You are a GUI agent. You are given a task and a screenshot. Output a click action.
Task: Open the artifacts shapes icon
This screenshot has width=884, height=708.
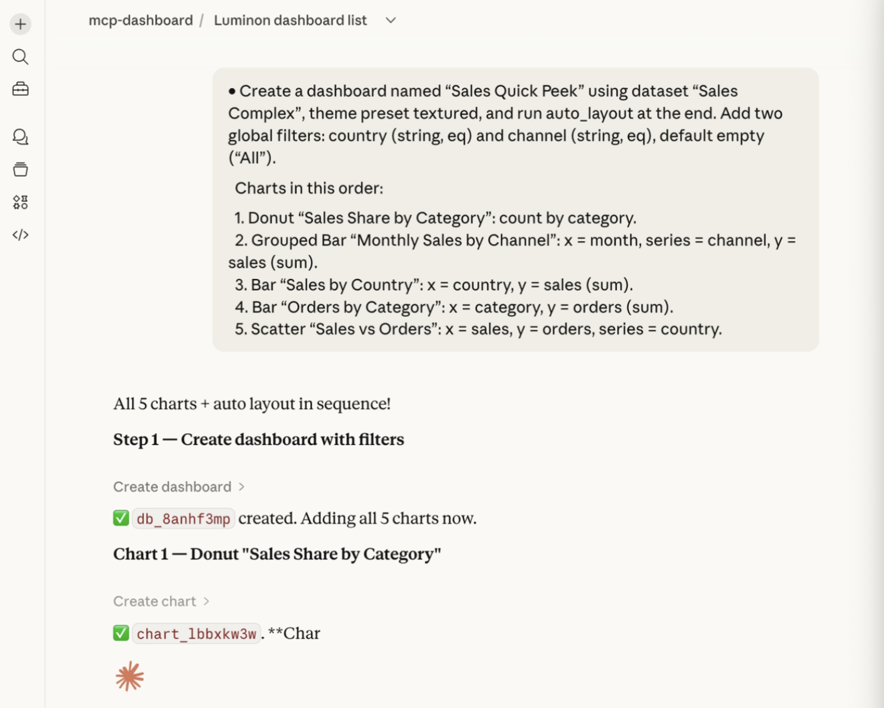[21, 202]
